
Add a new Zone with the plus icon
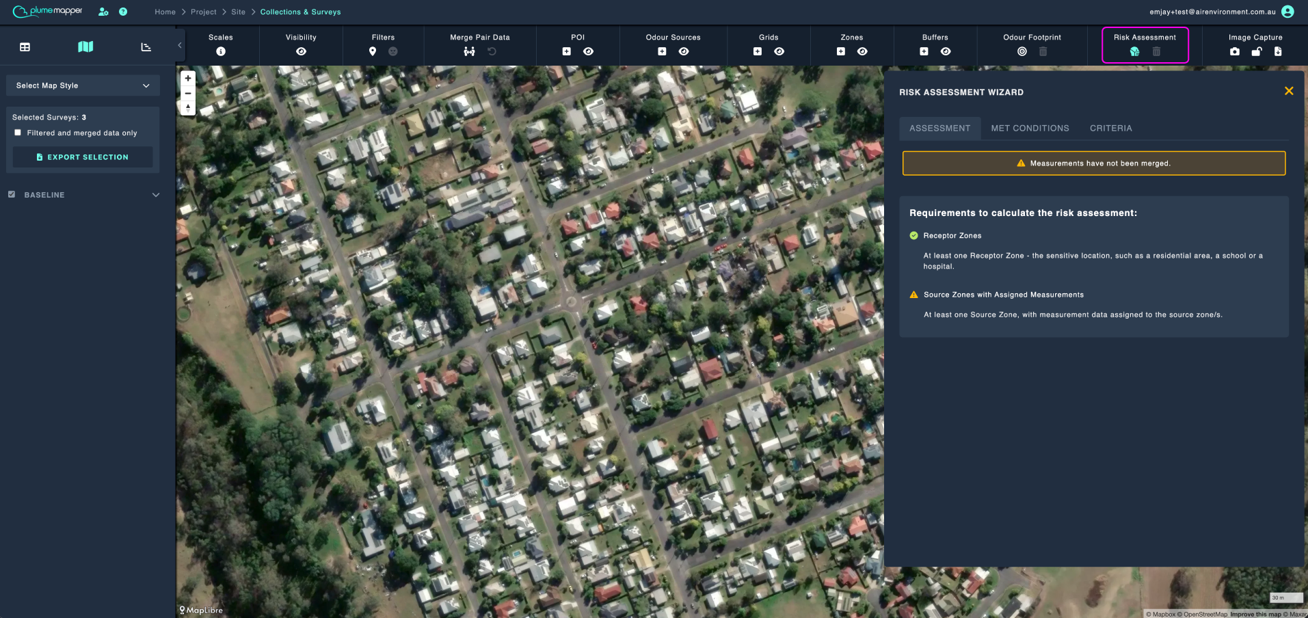tap(841, 51)
